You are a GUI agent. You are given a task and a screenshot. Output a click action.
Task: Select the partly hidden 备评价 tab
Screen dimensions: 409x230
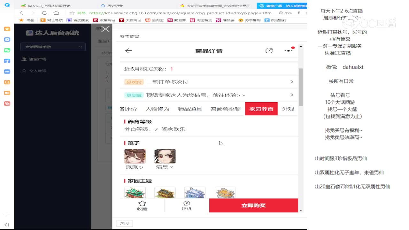point(128,109)
